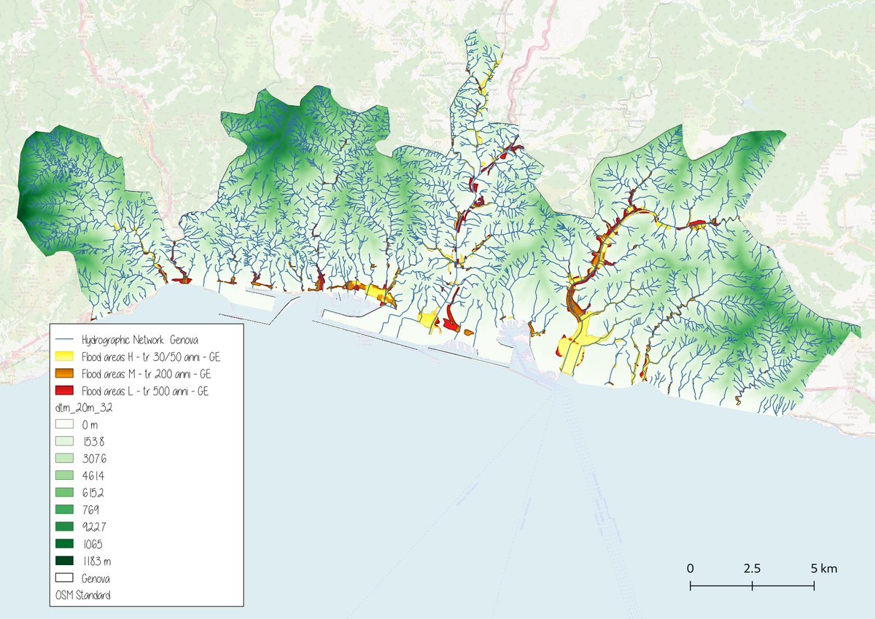Click the 769 elevation color swatch
The height and width of the screenshot is (619, 875).
66,510
